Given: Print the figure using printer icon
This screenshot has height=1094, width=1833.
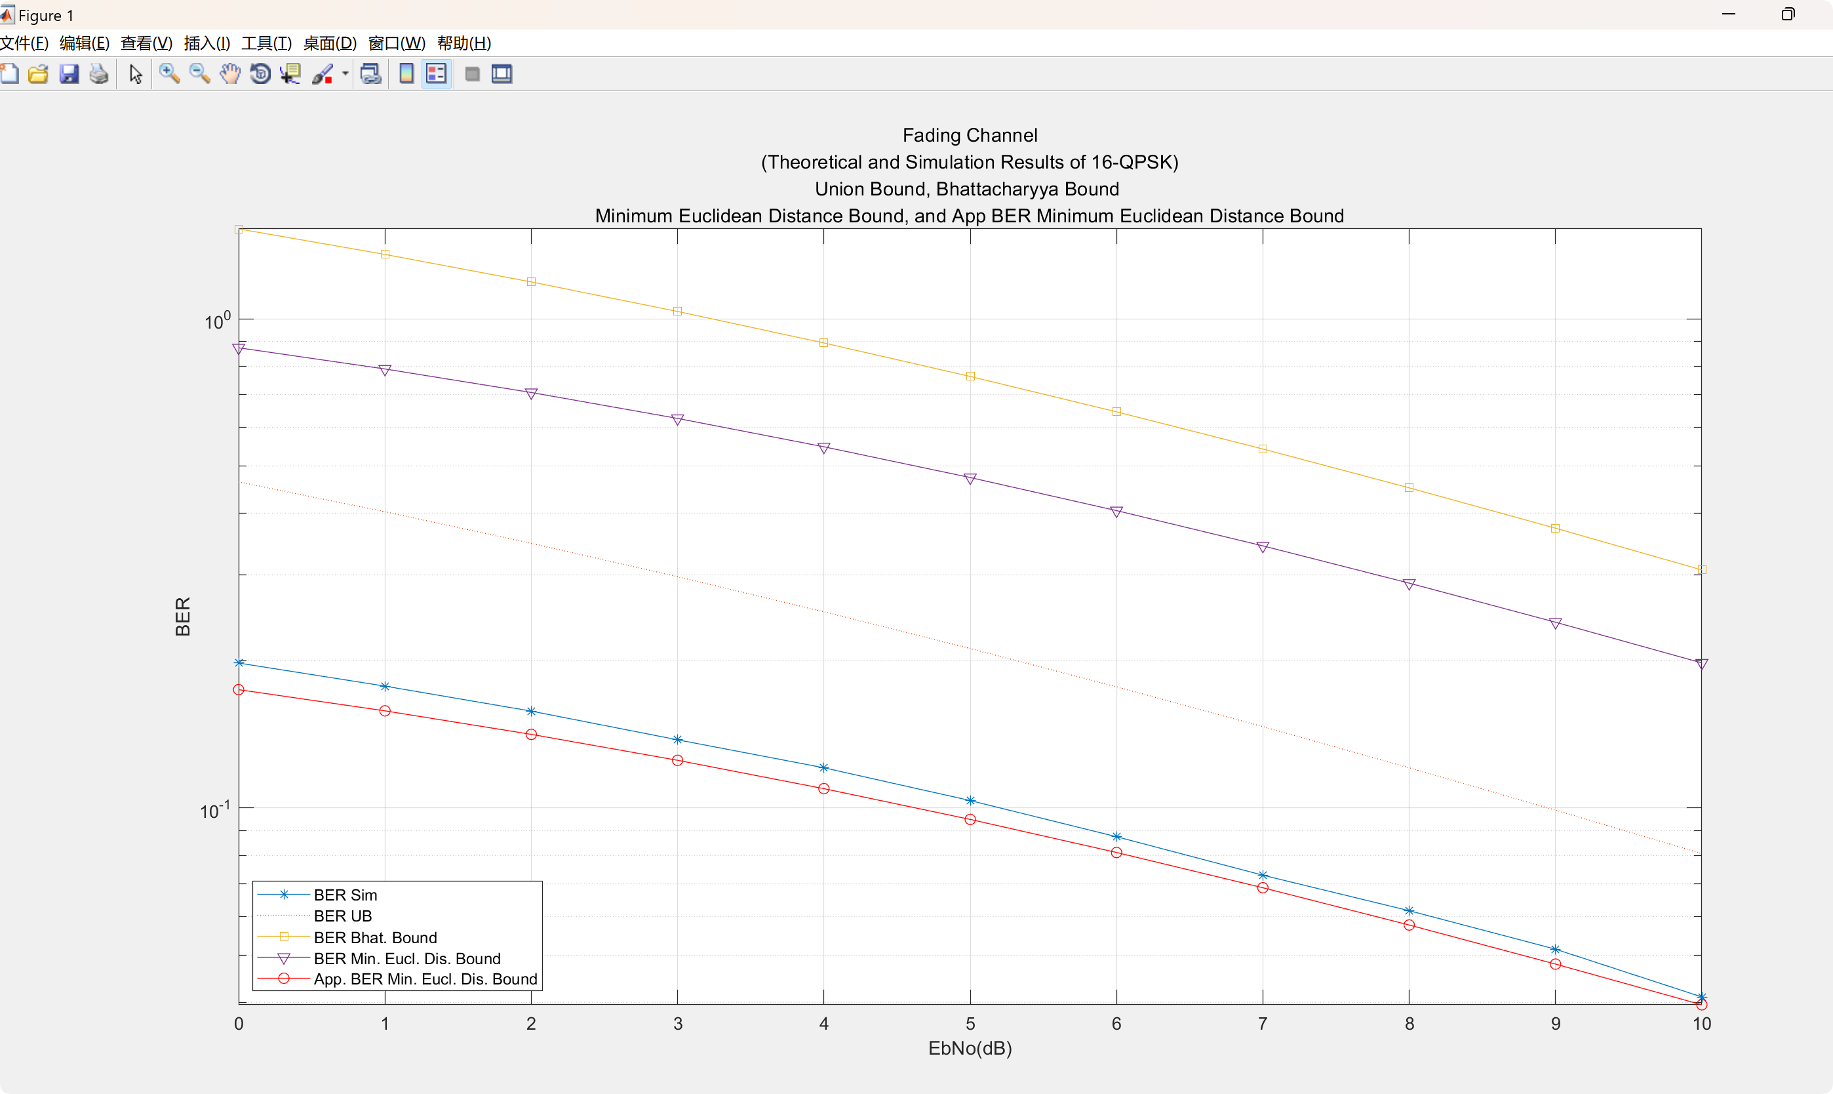Looking at the screenshot, I should [99, 73].
